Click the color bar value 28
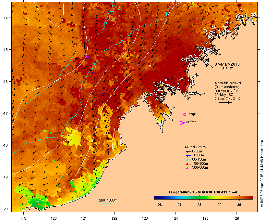This screenshot has height=221, width=266. click(x=199, y=205)
